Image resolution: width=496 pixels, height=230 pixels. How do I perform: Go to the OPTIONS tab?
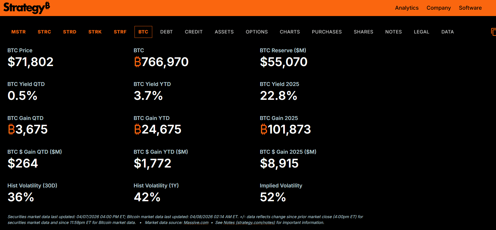tap(257, 32)
